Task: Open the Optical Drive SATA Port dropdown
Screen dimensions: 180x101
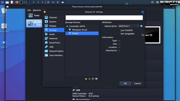Action: [129, 26]
